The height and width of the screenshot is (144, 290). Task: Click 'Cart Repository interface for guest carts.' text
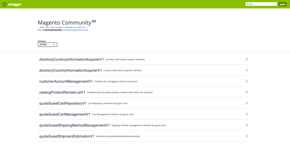point(108,103)
